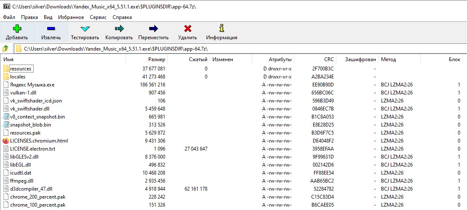Click the green plus Add icon
Screen dimensions: 467x210
tap(17, 29)
